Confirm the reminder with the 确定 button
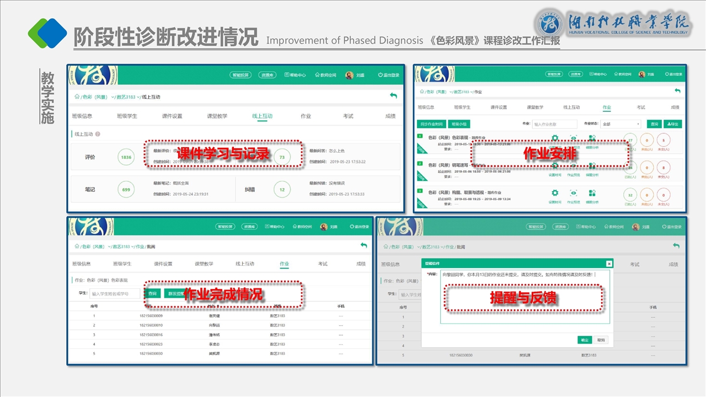Viewport: 706px width, 397px height. tap(585, 340)
